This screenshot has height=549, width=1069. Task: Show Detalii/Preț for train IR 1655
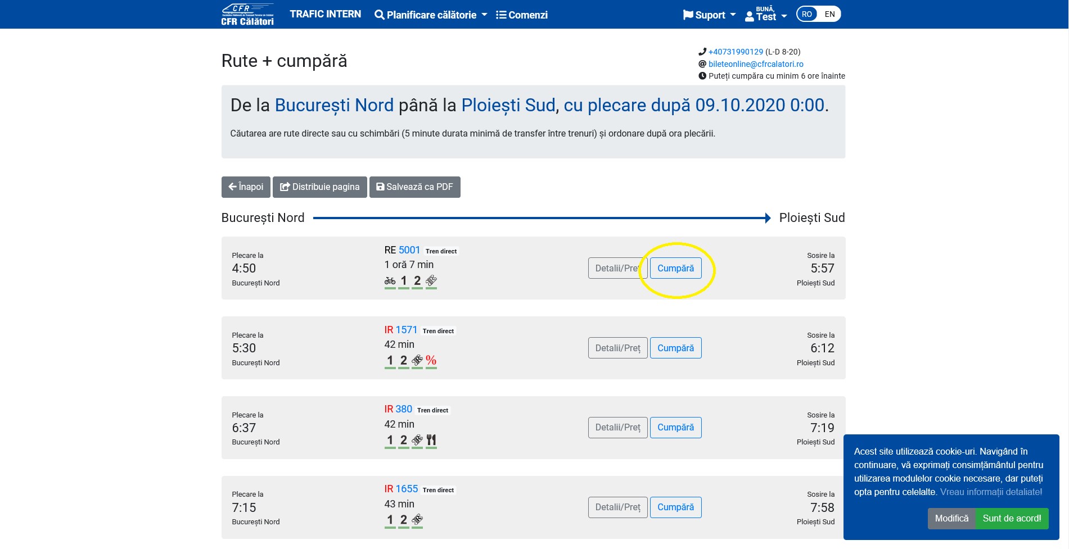pos(618,507)
